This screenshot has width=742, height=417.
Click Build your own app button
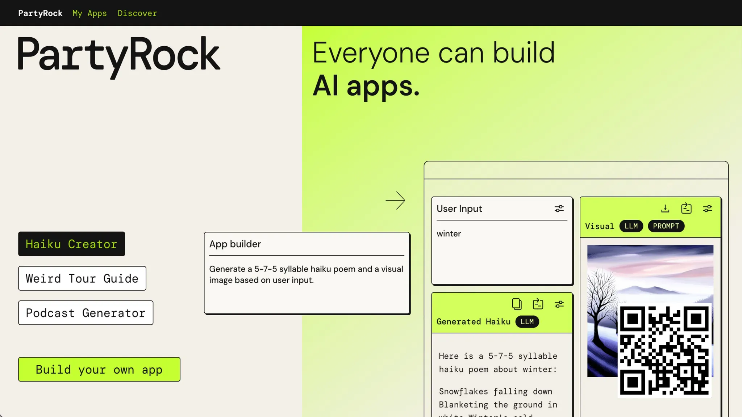pos(99,370)
